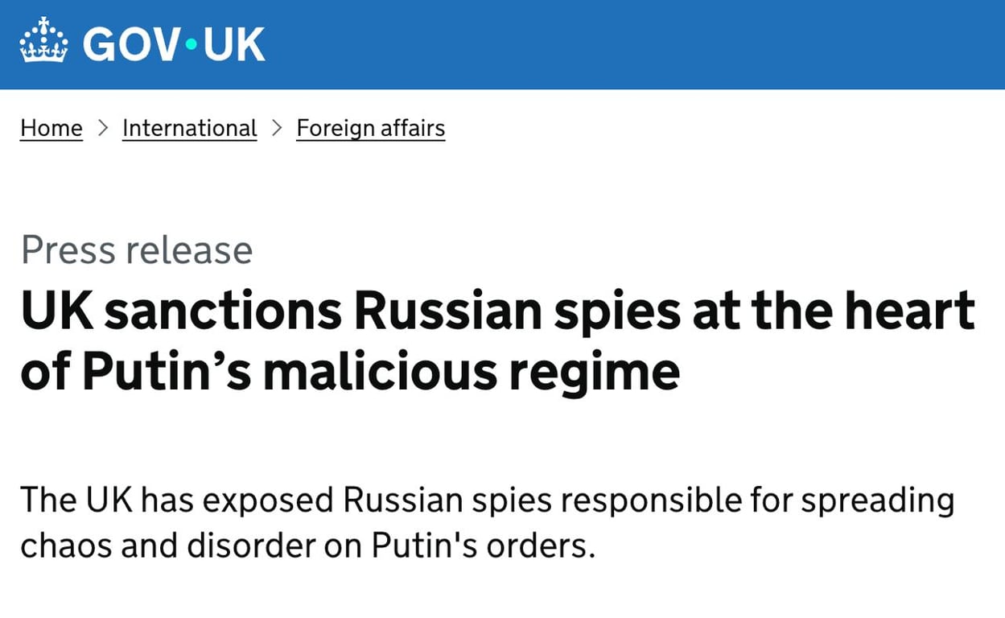Click the chevron after the Home breadcrumb

coord(102,129)
